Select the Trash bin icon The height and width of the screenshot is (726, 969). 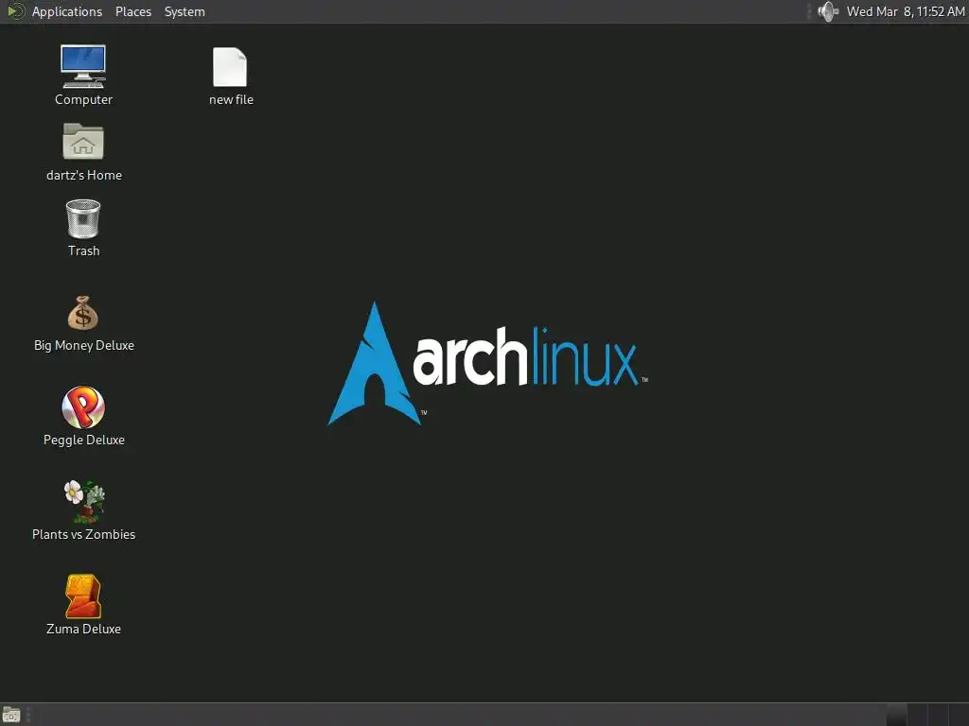click(x=83, y=218)
